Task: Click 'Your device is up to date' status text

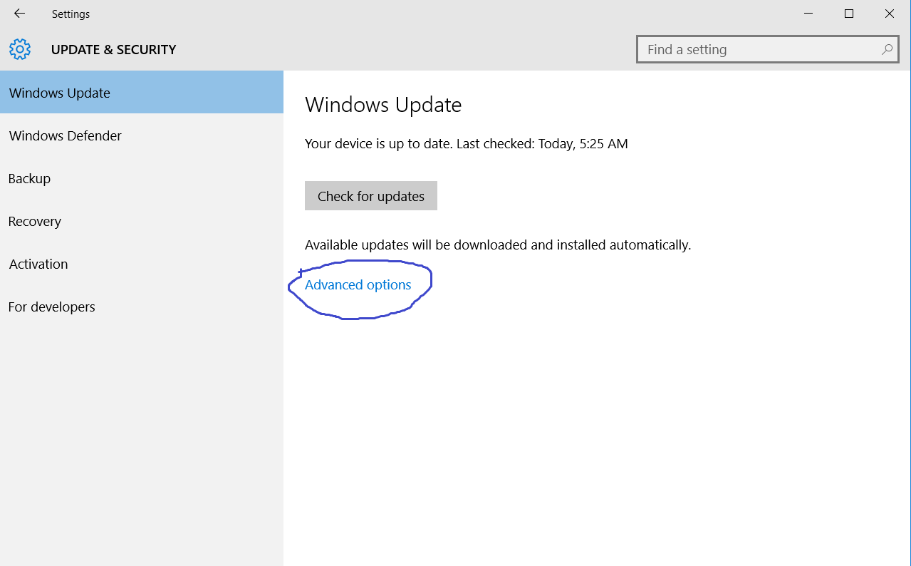Action: [x=467, y=143]
